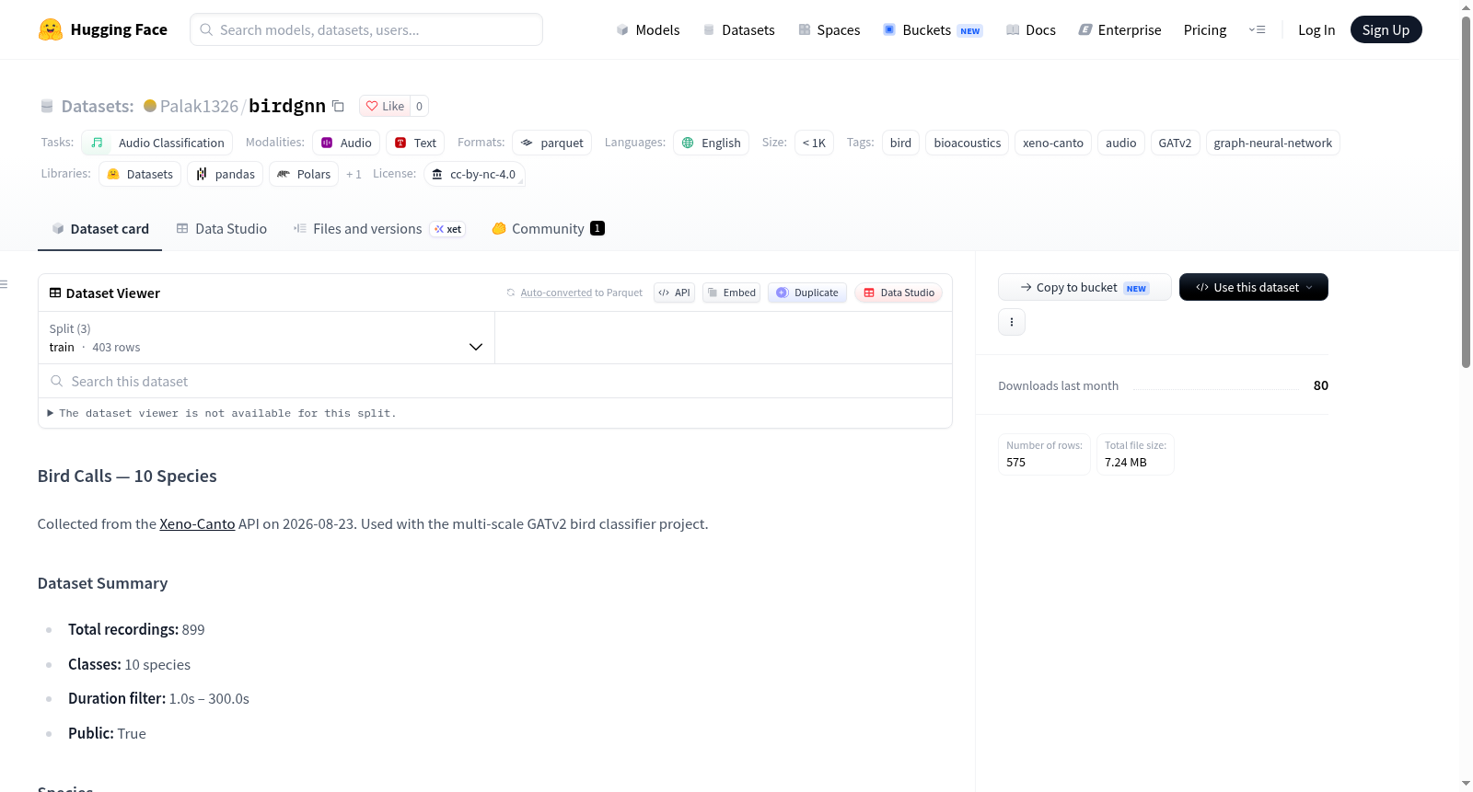Open the left sidebar table of contents icon
1473x792 pixels.
[5, 284]
